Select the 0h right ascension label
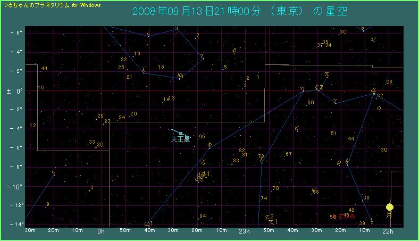Screen dimensions: 419x241 tap(101, 231)
